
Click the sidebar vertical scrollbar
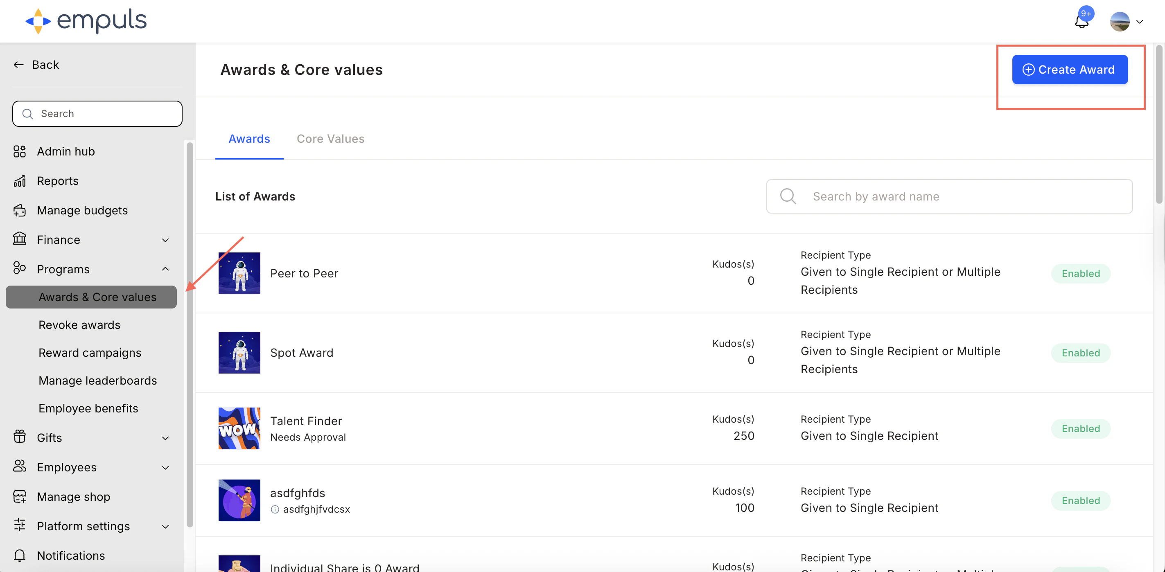tap(190, 335)
